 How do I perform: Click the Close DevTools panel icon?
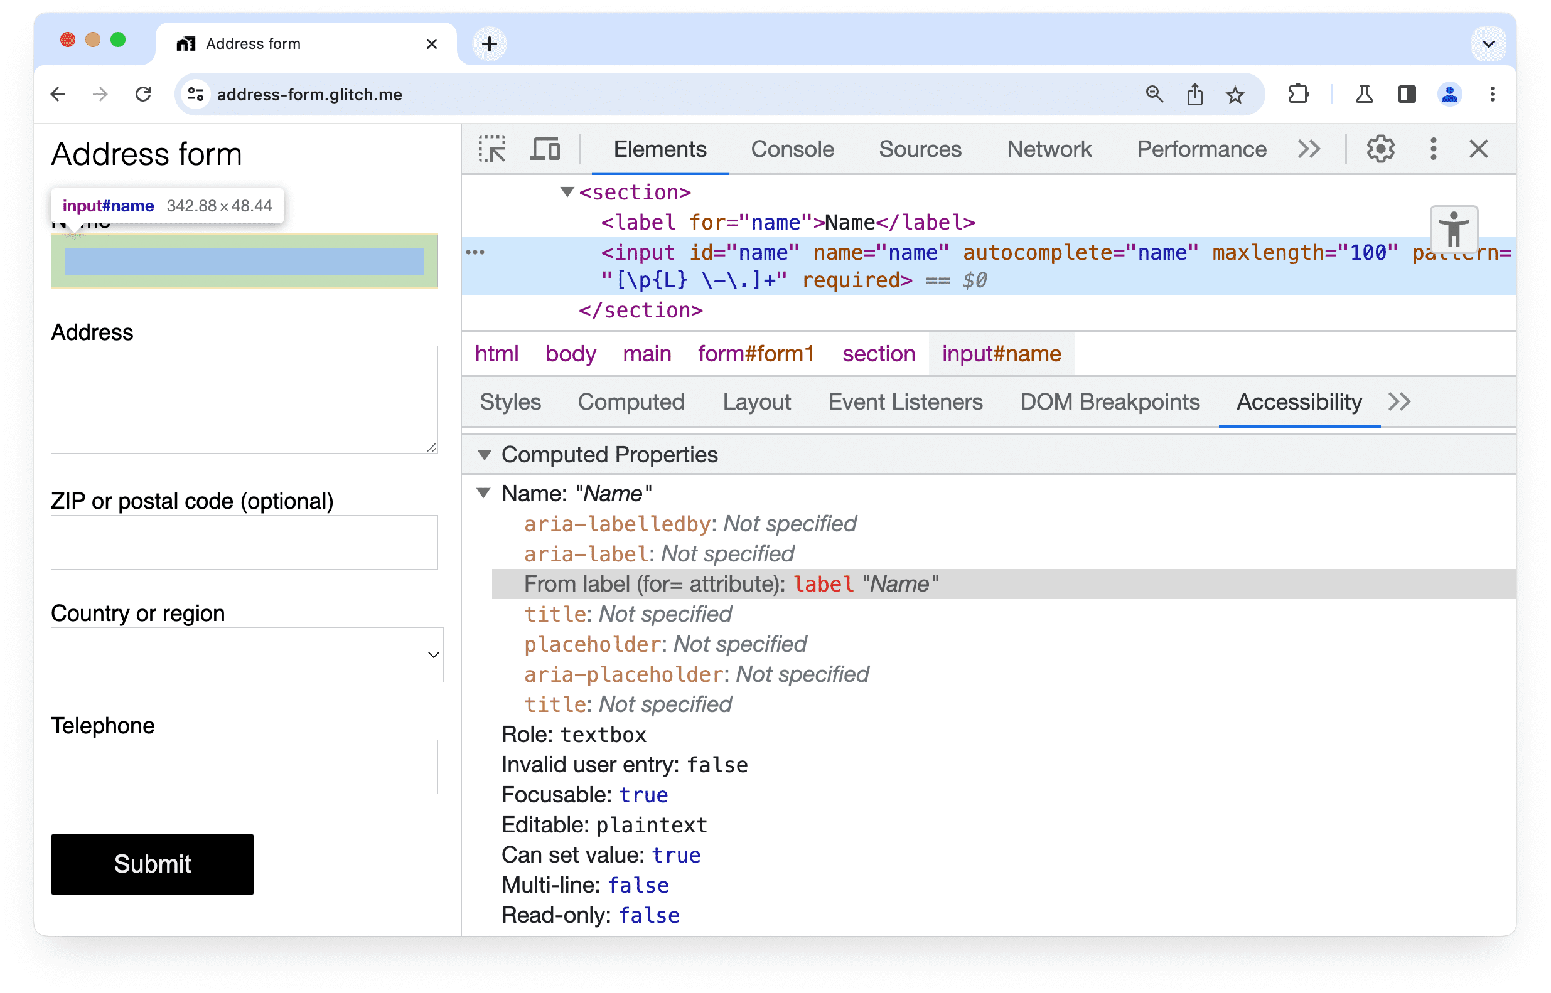coord(1479,149)
